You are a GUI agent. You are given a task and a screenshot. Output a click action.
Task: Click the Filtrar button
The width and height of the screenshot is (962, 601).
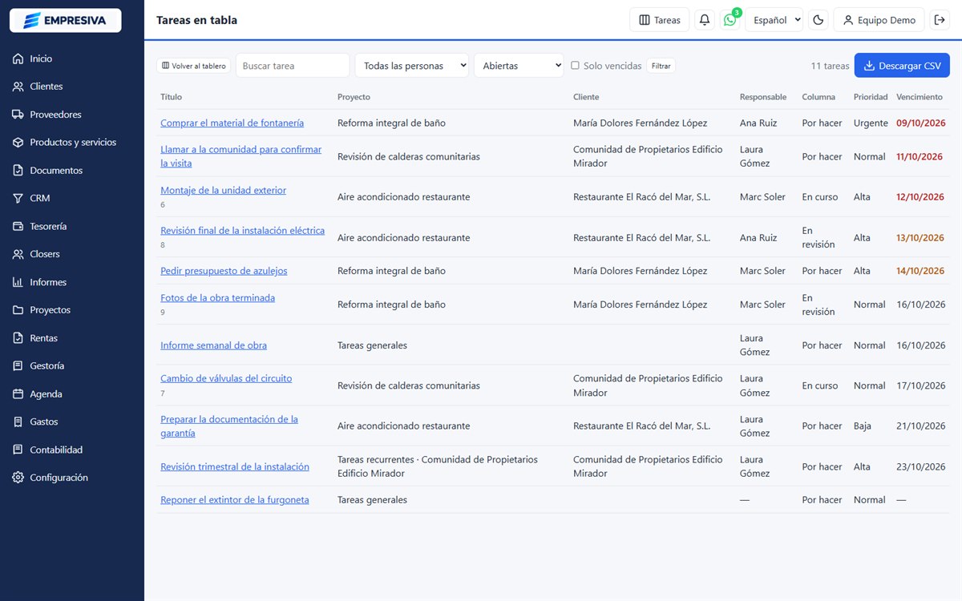(x=661, y=66)
